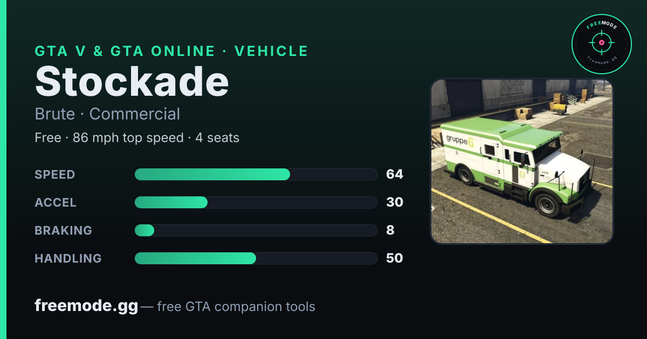This screenshot has width=647, height=339.
Task: Click the acceleration value 30
Action: pos(395,202)
